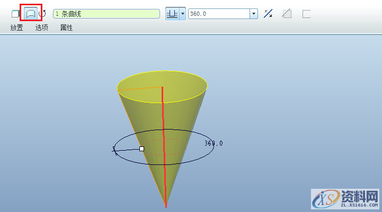Toggle the remove material option
This screenshot has height=212, width=382.
click(287, 14)
